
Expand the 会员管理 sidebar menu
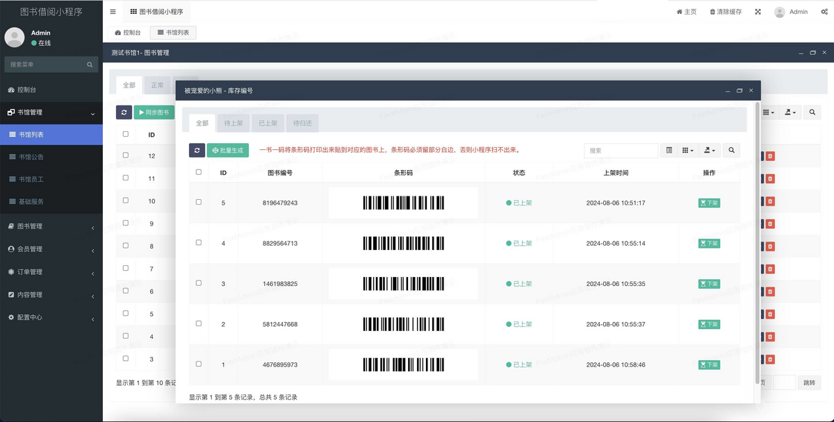click(x=51, y=249)
